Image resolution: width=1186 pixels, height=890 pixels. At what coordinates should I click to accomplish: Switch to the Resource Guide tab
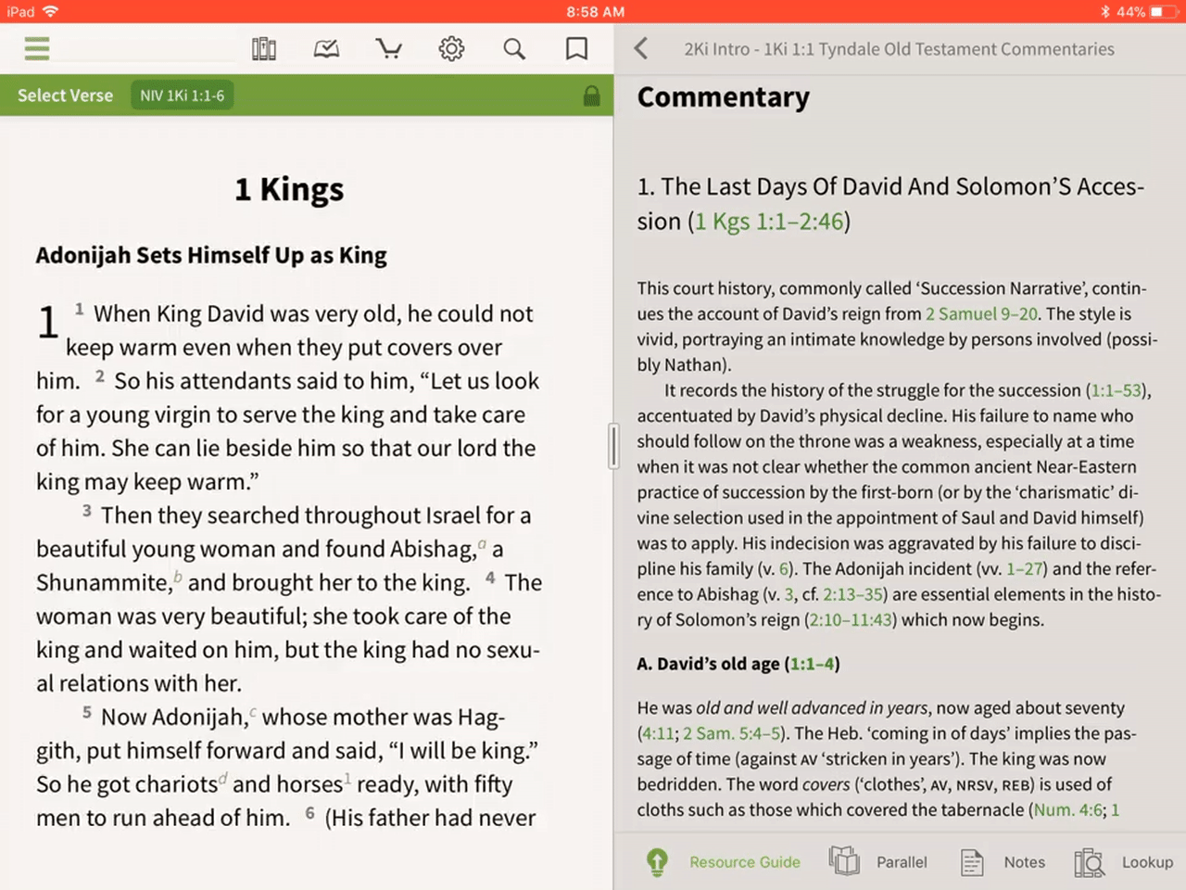pos(724,862)
